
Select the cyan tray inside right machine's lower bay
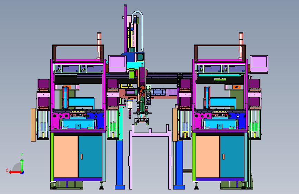point(220,124)
